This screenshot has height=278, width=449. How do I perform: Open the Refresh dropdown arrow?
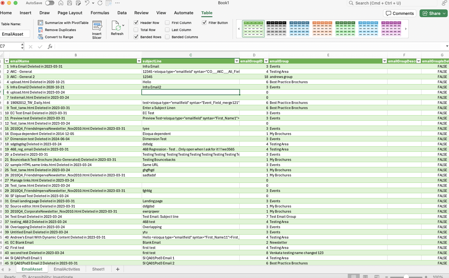[123, 25]
